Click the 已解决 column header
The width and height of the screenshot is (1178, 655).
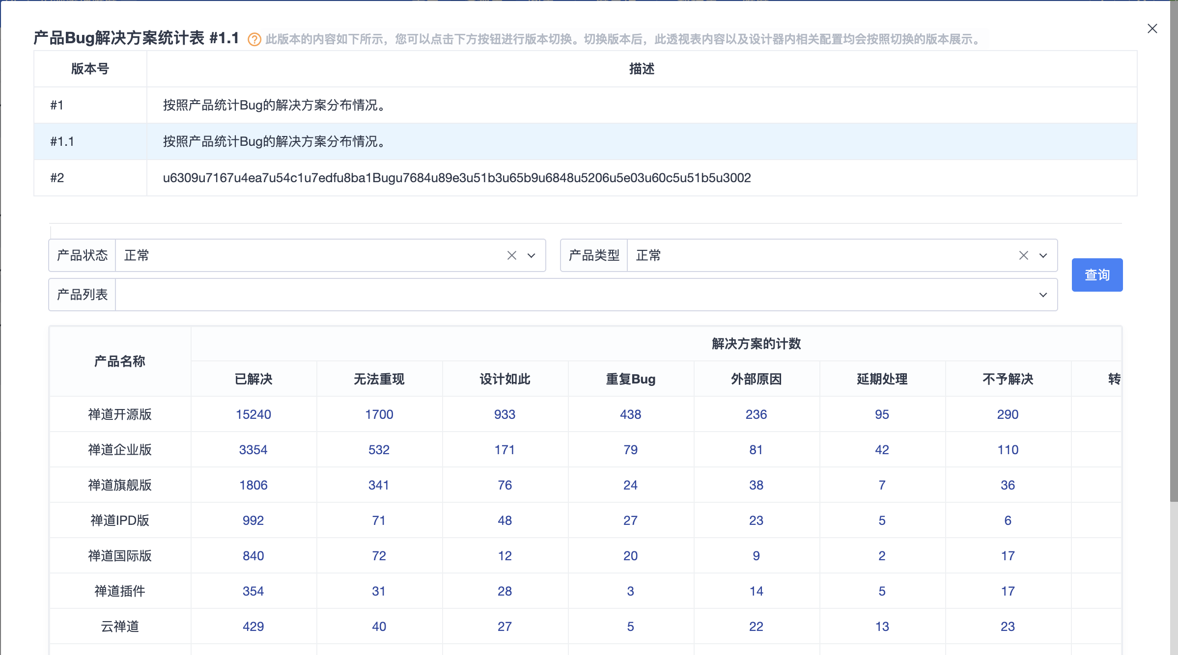(253, 379)
